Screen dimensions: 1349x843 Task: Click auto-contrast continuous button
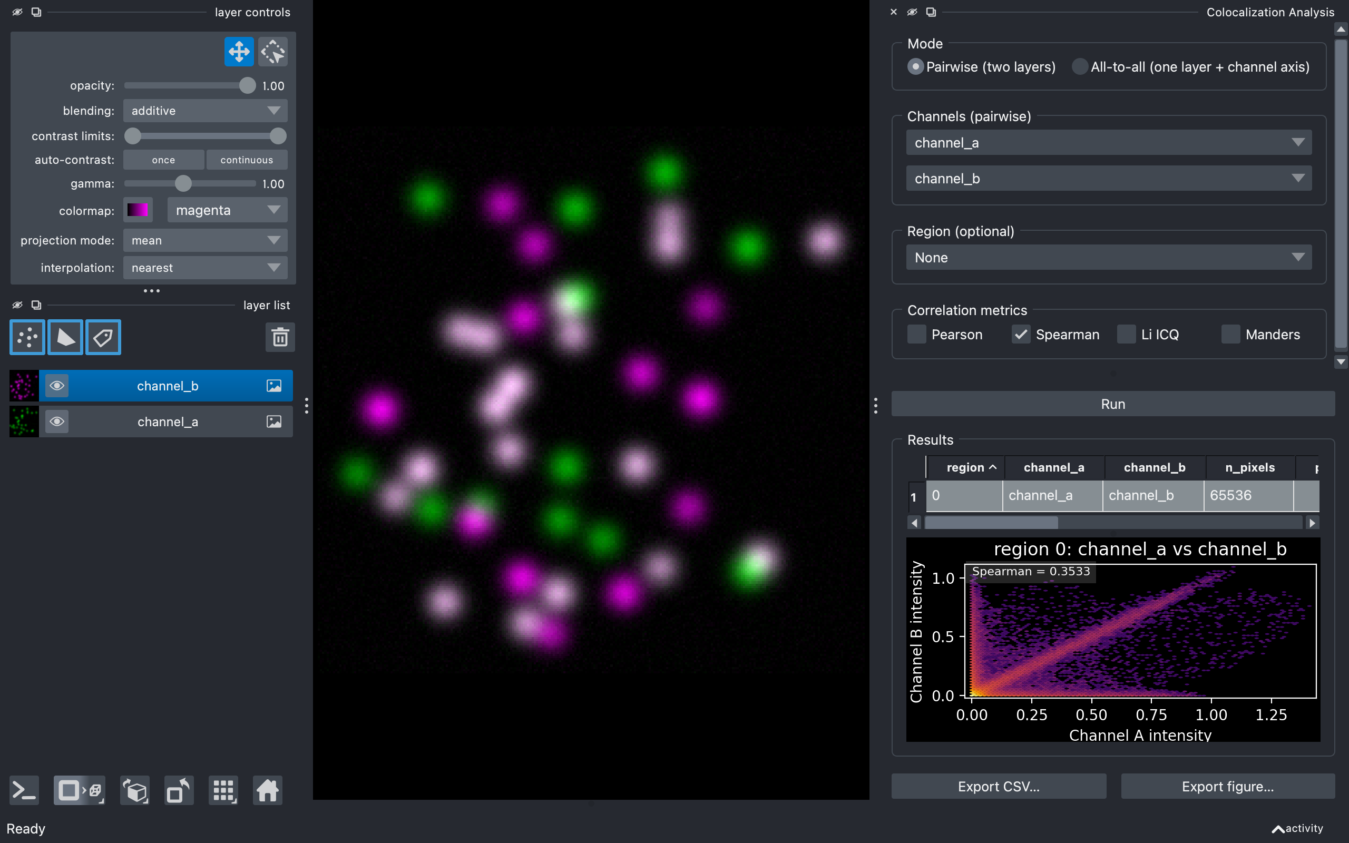[x=247, y=160]
